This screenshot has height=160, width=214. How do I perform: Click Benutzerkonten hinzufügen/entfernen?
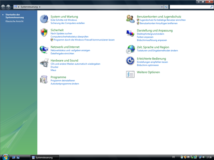point(159,23)
